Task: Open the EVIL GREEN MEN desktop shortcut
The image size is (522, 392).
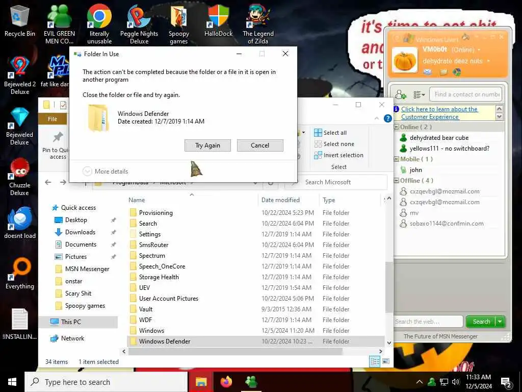Action: (59, 24)
